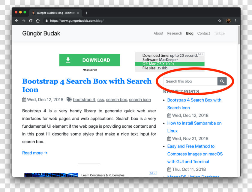Viewport: 252px width, 192px height.
Task: Click the Learn Containers & Kubernetes ad text
Action: (x=103, y=175)
